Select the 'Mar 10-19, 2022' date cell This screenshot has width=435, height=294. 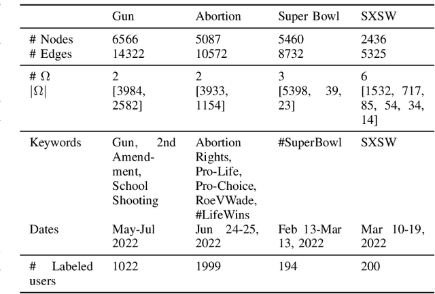click(391, 235)
